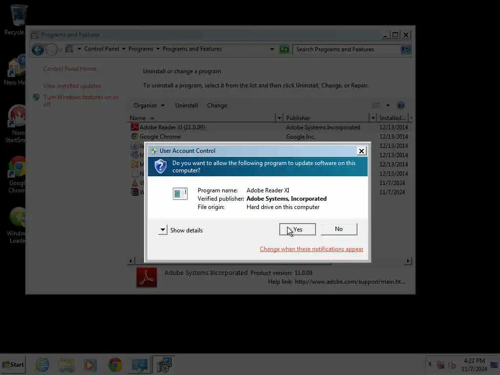Select Programs breadcrumb item
The width and height of the screenshot is (500, 375).
(141, 49)
